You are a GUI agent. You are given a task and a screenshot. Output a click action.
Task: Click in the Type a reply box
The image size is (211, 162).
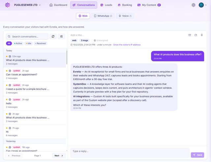click(130, 153)
